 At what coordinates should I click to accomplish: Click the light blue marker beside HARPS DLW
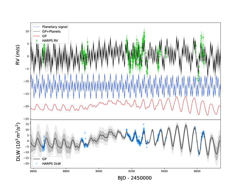pyautogui.click(x=37, y=164)
